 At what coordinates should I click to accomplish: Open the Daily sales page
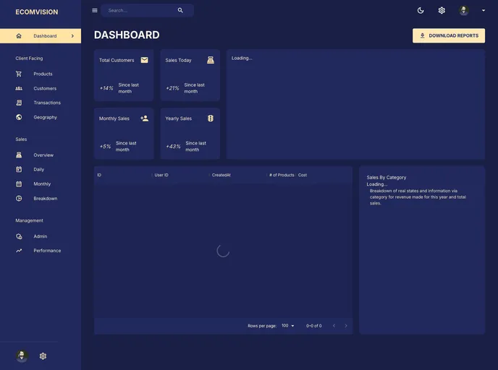point(39,169)
